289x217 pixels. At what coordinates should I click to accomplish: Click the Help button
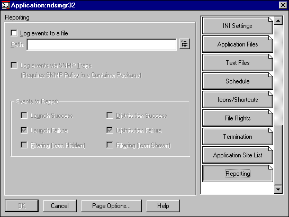[163, 206]
